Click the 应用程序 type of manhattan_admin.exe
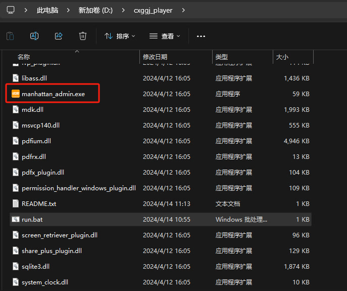The height and width of the screenshot is (291, 347). coord(228,94)
